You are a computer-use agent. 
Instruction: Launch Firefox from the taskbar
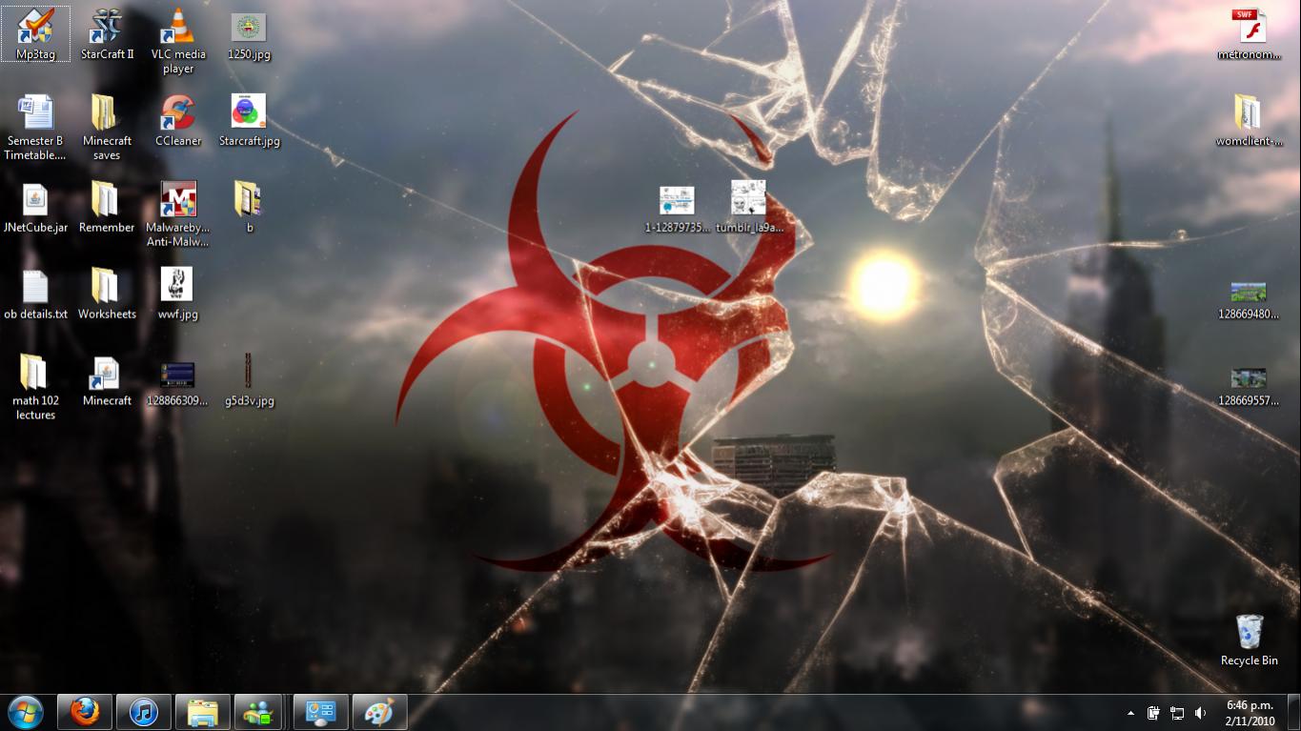85,712
